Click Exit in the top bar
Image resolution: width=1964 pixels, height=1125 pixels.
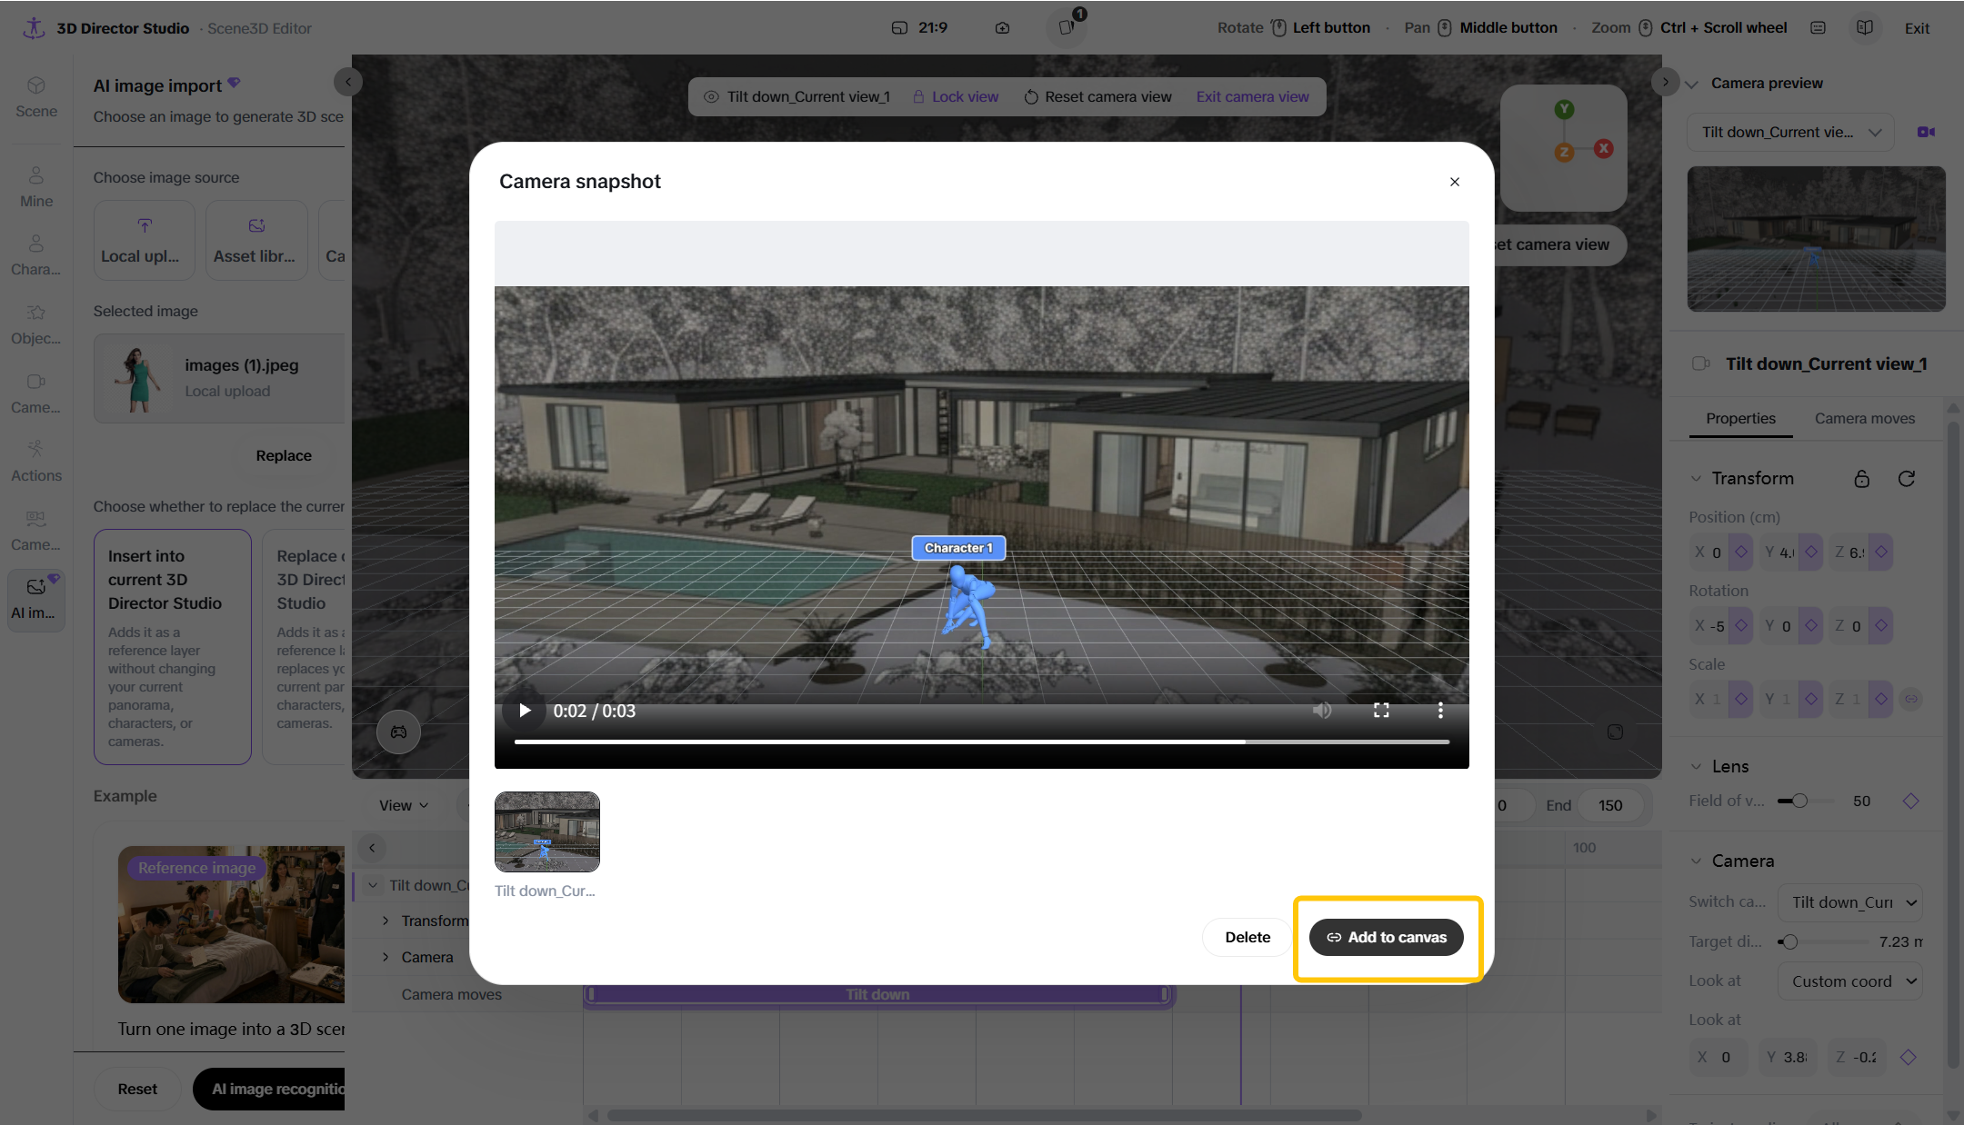1917,28
